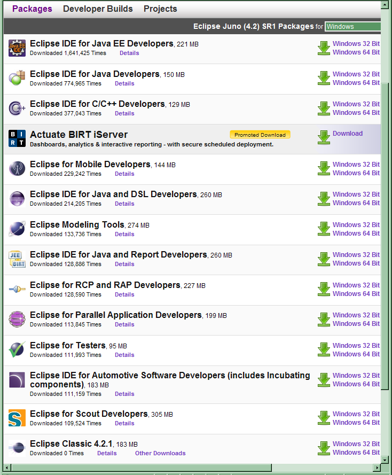Click green download arrow for Scout Developers
392x475 pixels.
coord(324,418)
